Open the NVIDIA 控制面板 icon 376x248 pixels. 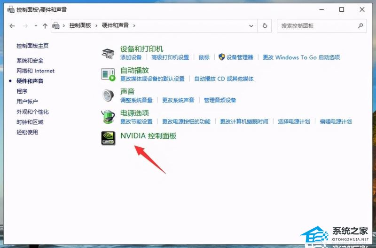click(109, 138)
